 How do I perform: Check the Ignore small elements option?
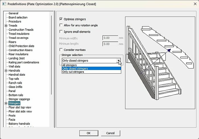(x=61, y=32)
